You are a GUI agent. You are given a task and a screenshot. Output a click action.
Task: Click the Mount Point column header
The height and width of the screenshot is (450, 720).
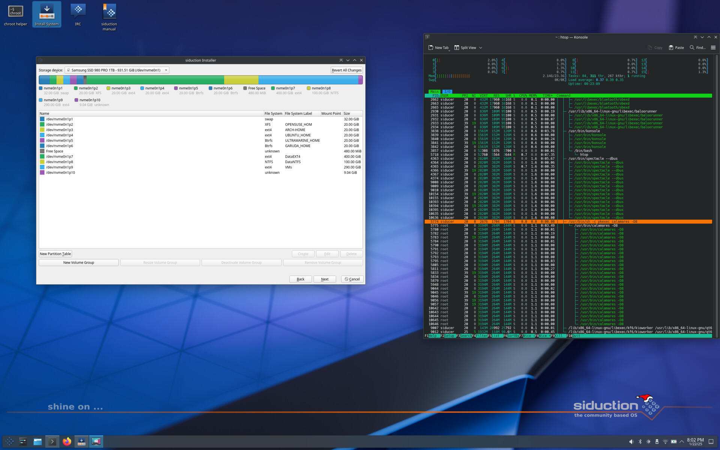point(331,113)
